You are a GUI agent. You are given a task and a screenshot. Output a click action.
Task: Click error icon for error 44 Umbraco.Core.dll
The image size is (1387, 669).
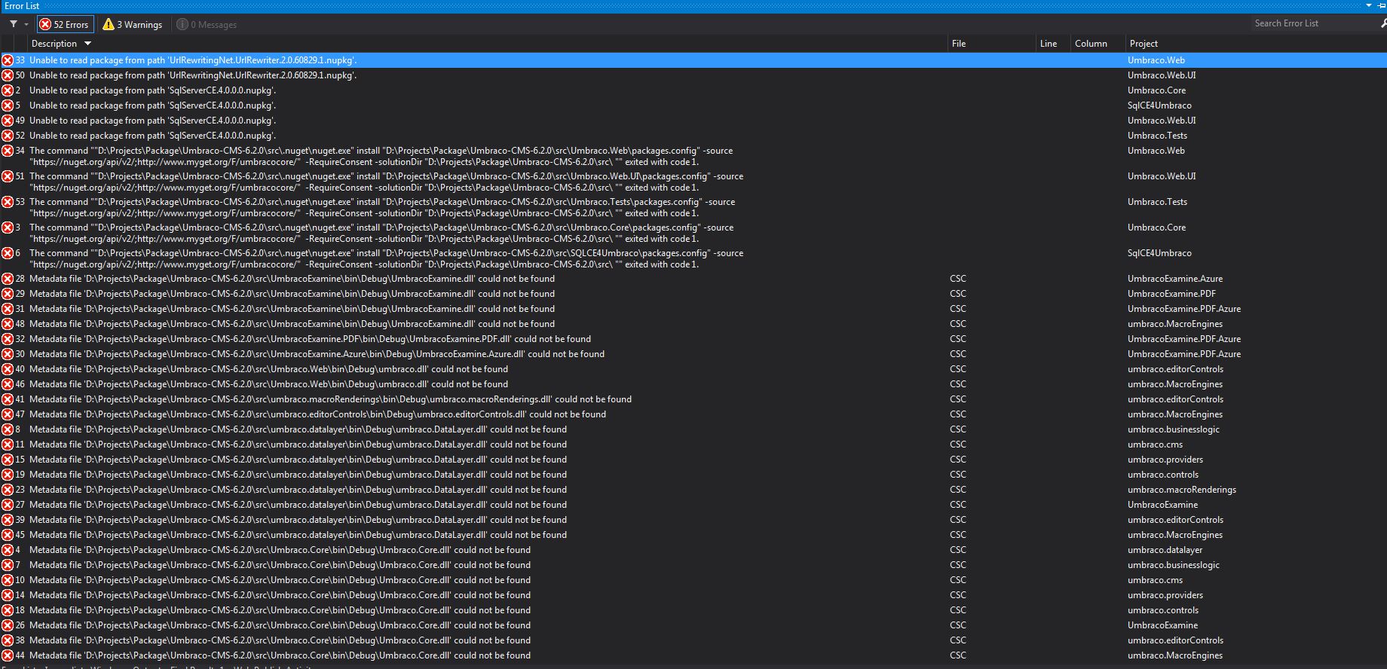8,655
